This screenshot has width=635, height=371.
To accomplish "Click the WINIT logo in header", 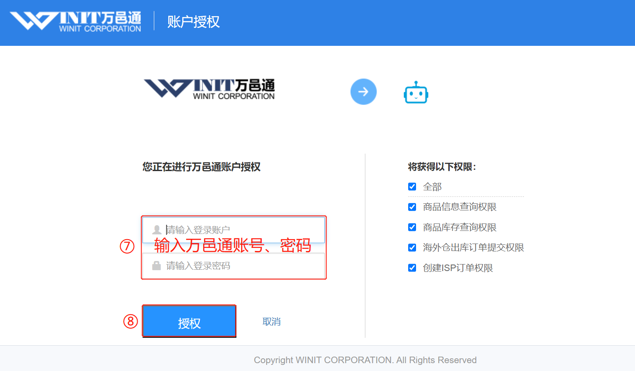I will point(76,21).
